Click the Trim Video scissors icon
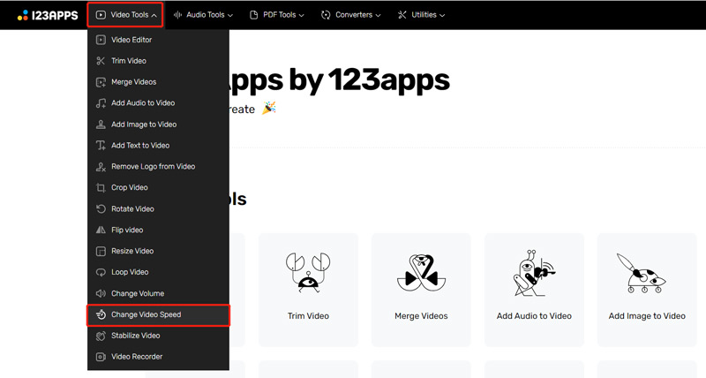 [101, 61]
